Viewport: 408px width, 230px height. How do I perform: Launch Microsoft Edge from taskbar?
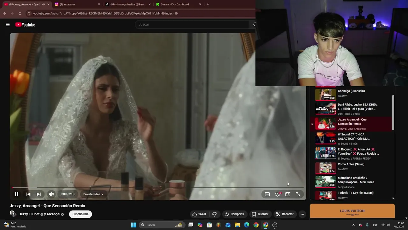point(247,225)
